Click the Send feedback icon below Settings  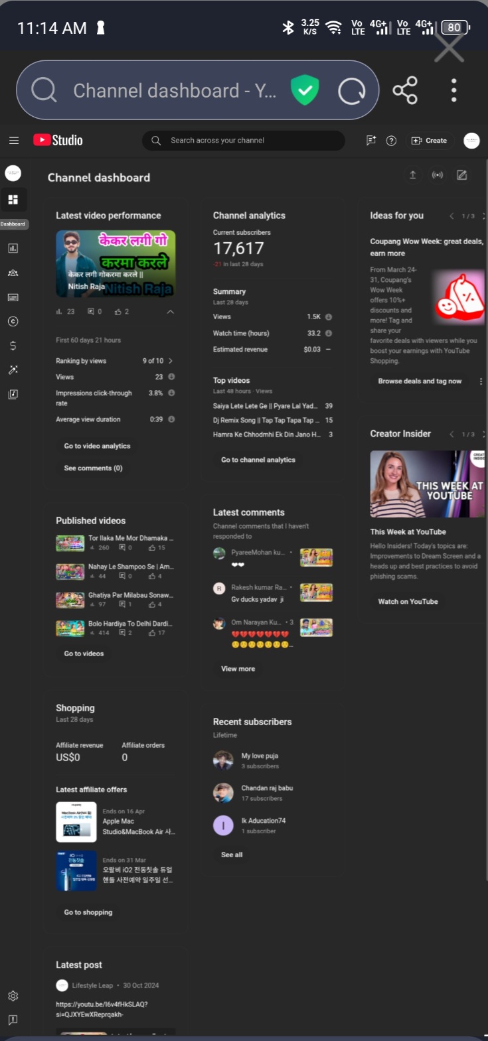pos(13,1020)
